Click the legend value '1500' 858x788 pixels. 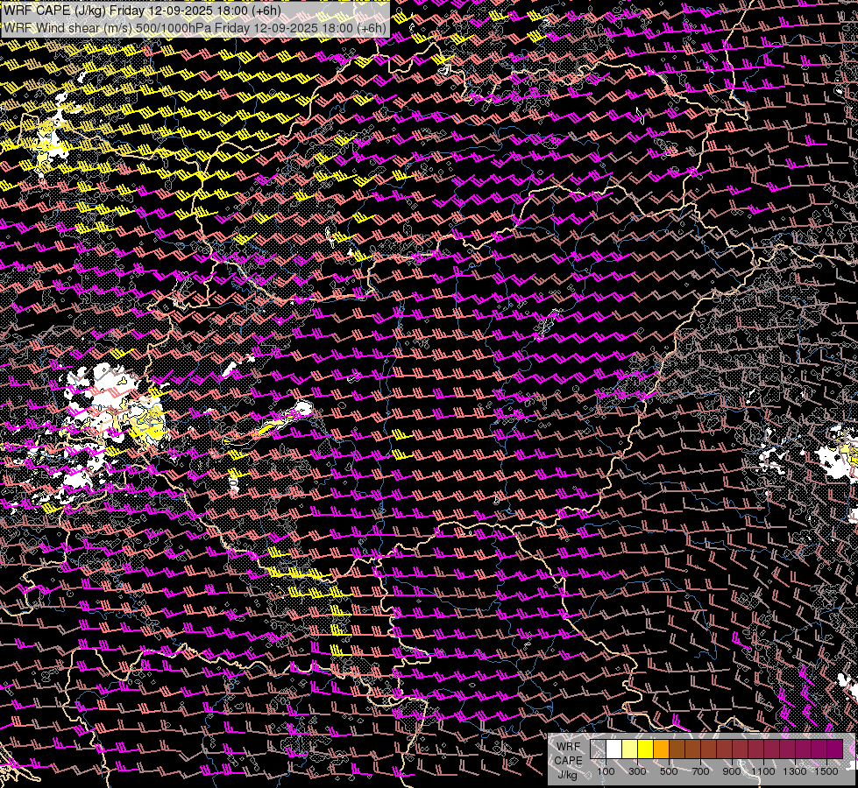pyautogui.click(x=826, y=771)
